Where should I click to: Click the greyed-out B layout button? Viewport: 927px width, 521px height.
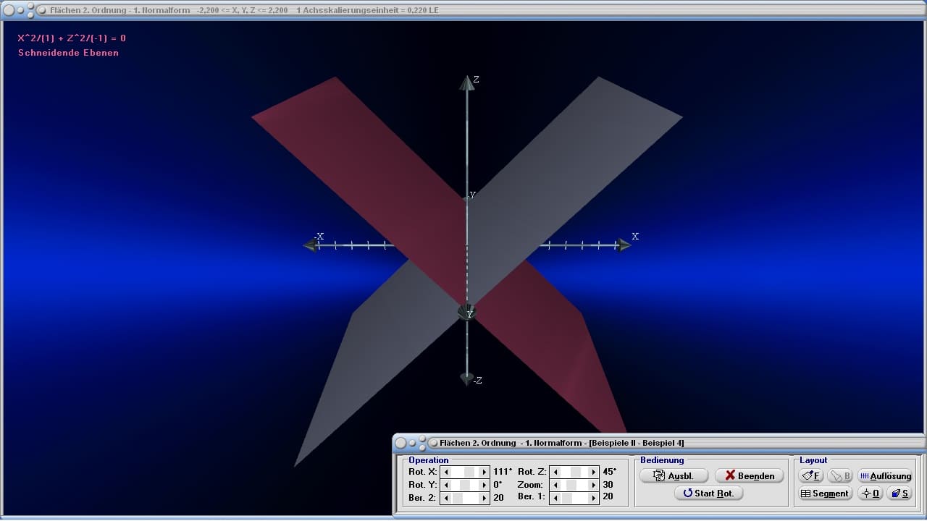[x=840, y=475]
